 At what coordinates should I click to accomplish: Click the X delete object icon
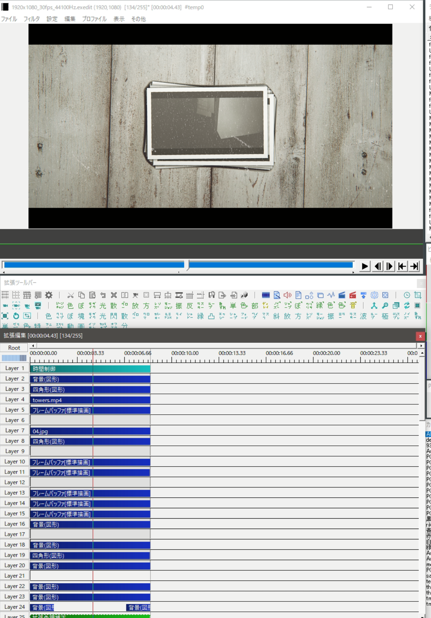tap(114, 295)
